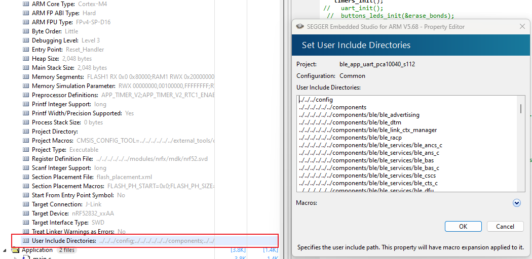Select the ble_link_ctx_manager path line
The width and height of the screenshot is (532, 259).
[x=368, y=130]
